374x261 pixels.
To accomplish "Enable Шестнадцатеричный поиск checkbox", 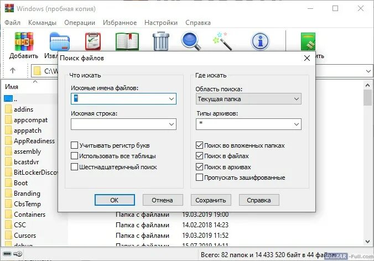I will click(x=74, y=166).
